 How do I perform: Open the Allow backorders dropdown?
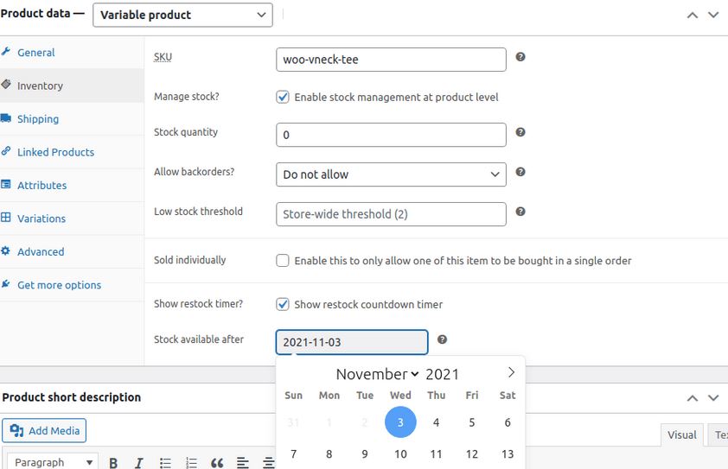391,174
